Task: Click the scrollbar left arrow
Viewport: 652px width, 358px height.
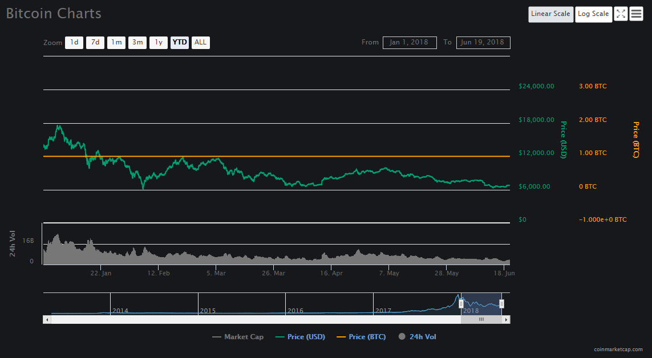Action: coord(47,320)
